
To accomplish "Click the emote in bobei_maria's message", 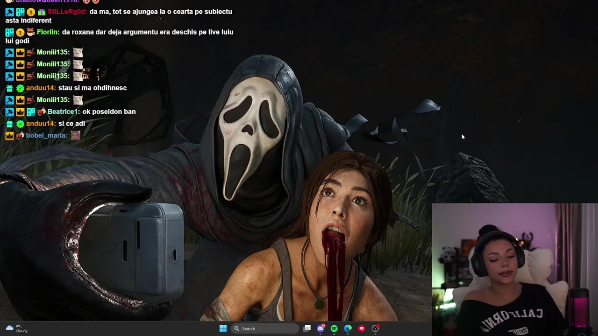I will tap(75, 135).
